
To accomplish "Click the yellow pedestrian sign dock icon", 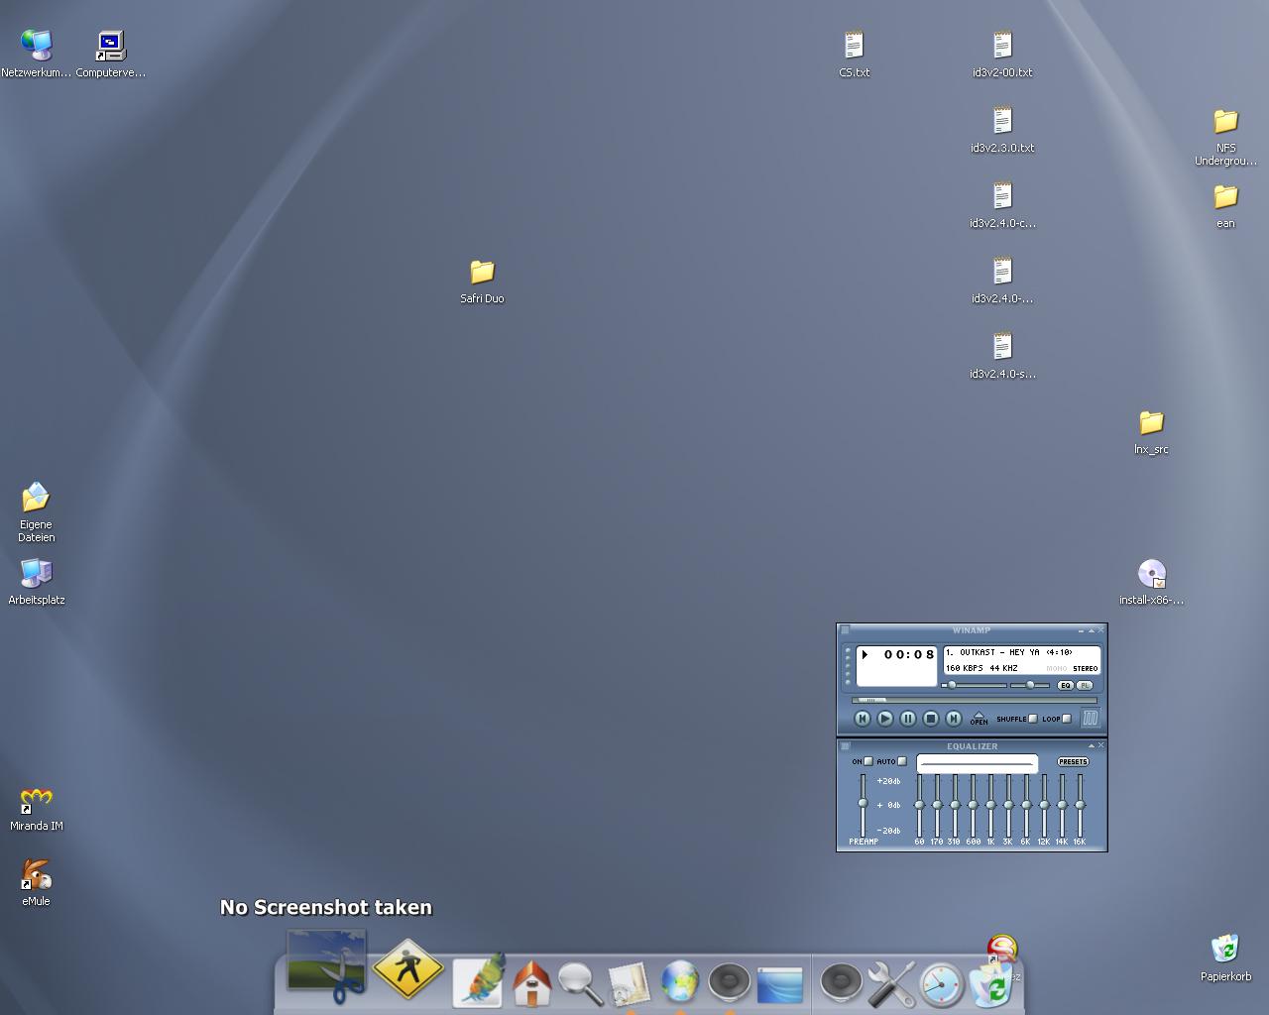I will coord(407,969).
